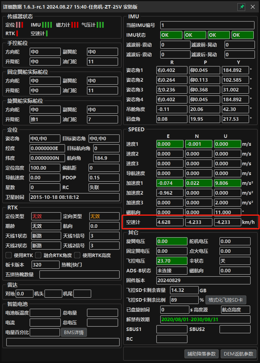The width and height of the screenshot is (260, 363).
Task: Click the IMU green status bars
Action: [x=47, y=25]
